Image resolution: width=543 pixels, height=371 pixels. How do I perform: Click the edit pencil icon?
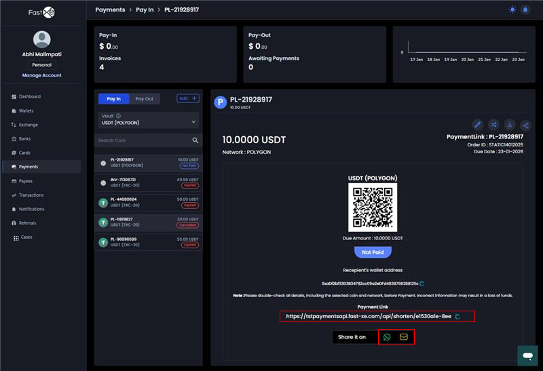click(478, 125)
